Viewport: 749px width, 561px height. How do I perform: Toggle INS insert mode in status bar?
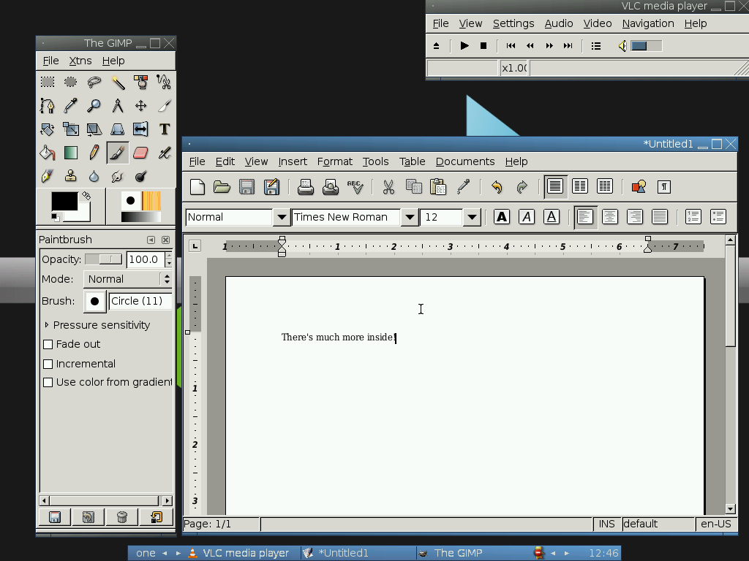point(607,524)
